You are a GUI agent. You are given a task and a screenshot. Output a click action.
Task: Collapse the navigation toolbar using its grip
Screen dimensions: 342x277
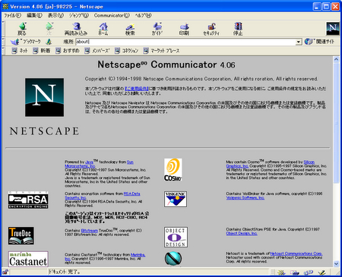coord(3,29)
